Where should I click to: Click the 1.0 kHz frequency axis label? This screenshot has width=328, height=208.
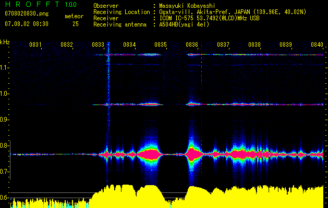[4, 94]
